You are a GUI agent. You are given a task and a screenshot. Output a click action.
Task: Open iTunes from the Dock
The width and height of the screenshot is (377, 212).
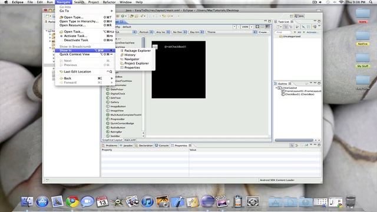[147, 201]
